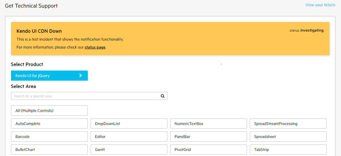
Task: Pick the Barcode area
Action: [x=49, y=137]
